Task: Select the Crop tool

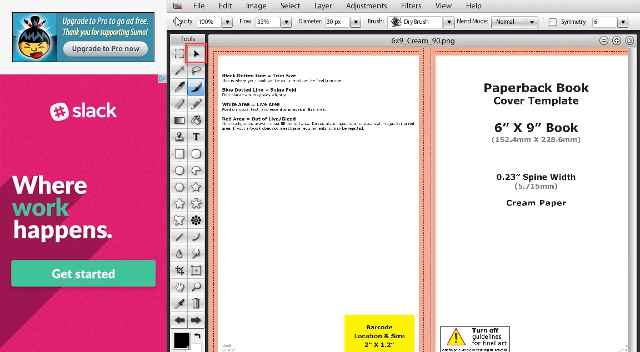Action: [179, 270]
